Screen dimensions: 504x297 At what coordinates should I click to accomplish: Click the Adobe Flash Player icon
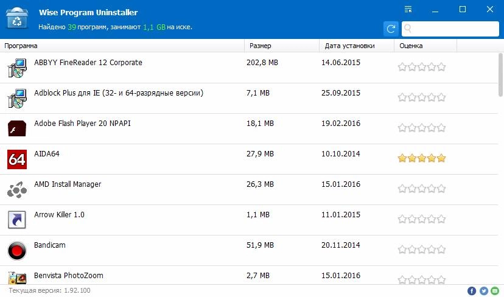17,128
